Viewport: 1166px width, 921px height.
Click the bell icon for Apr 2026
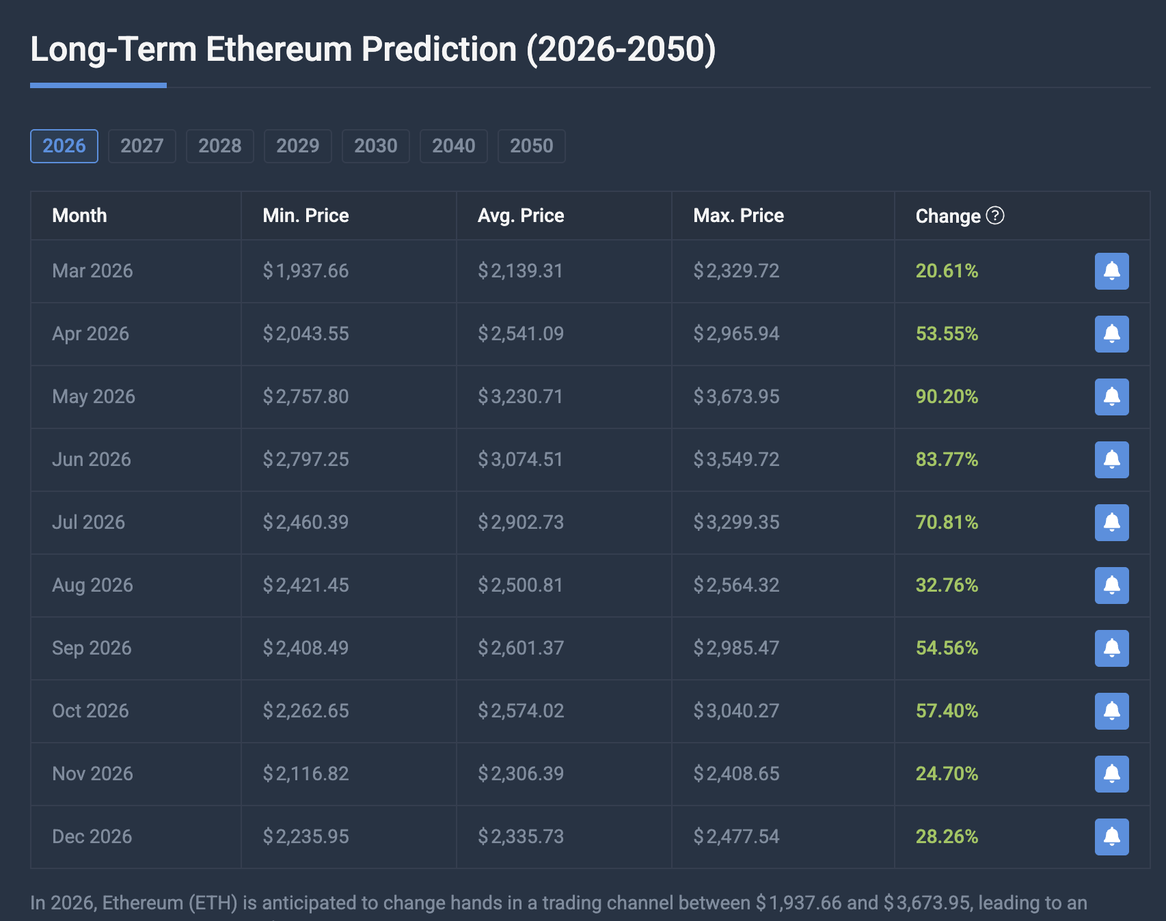click(x=1112, y=334)
